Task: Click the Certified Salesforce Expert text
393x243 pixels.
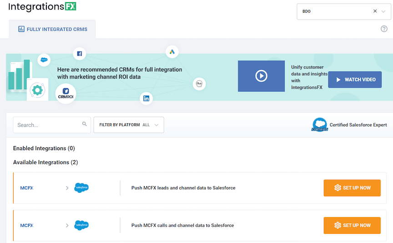Action: click(x=358, y=125)
